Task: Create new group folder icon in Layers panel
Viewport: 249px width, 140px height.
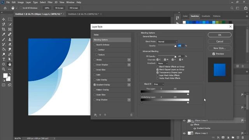Action: [x=233, y=137]
